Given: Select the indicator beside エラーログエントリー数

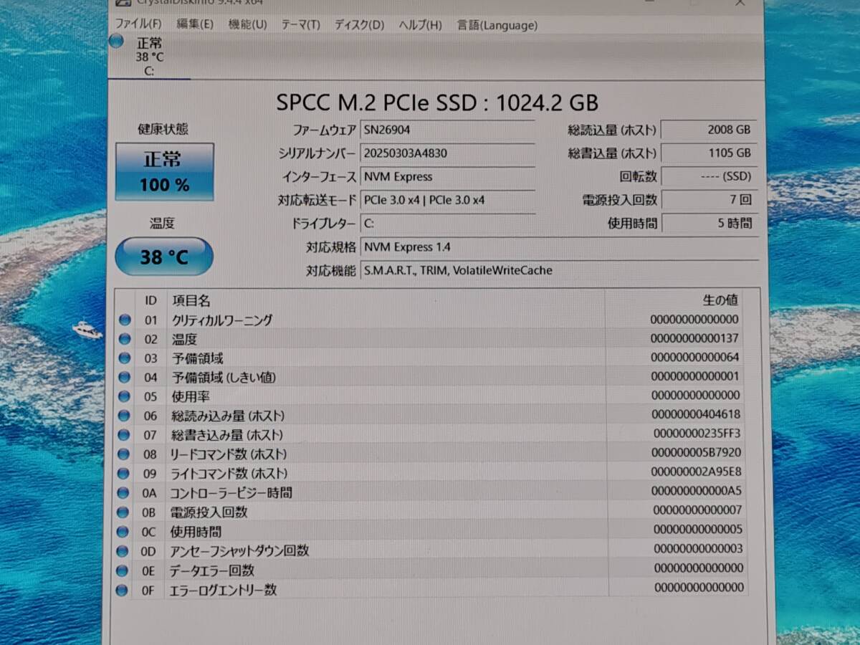Looking at the screenshot, I should coord(124,589).
